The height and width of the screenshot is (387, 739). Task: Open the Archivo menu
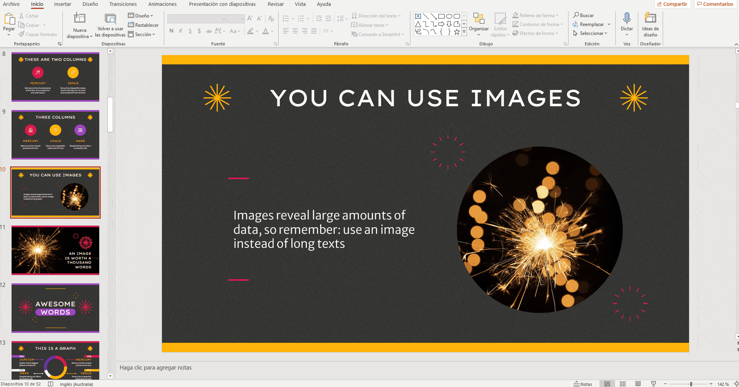11,4
